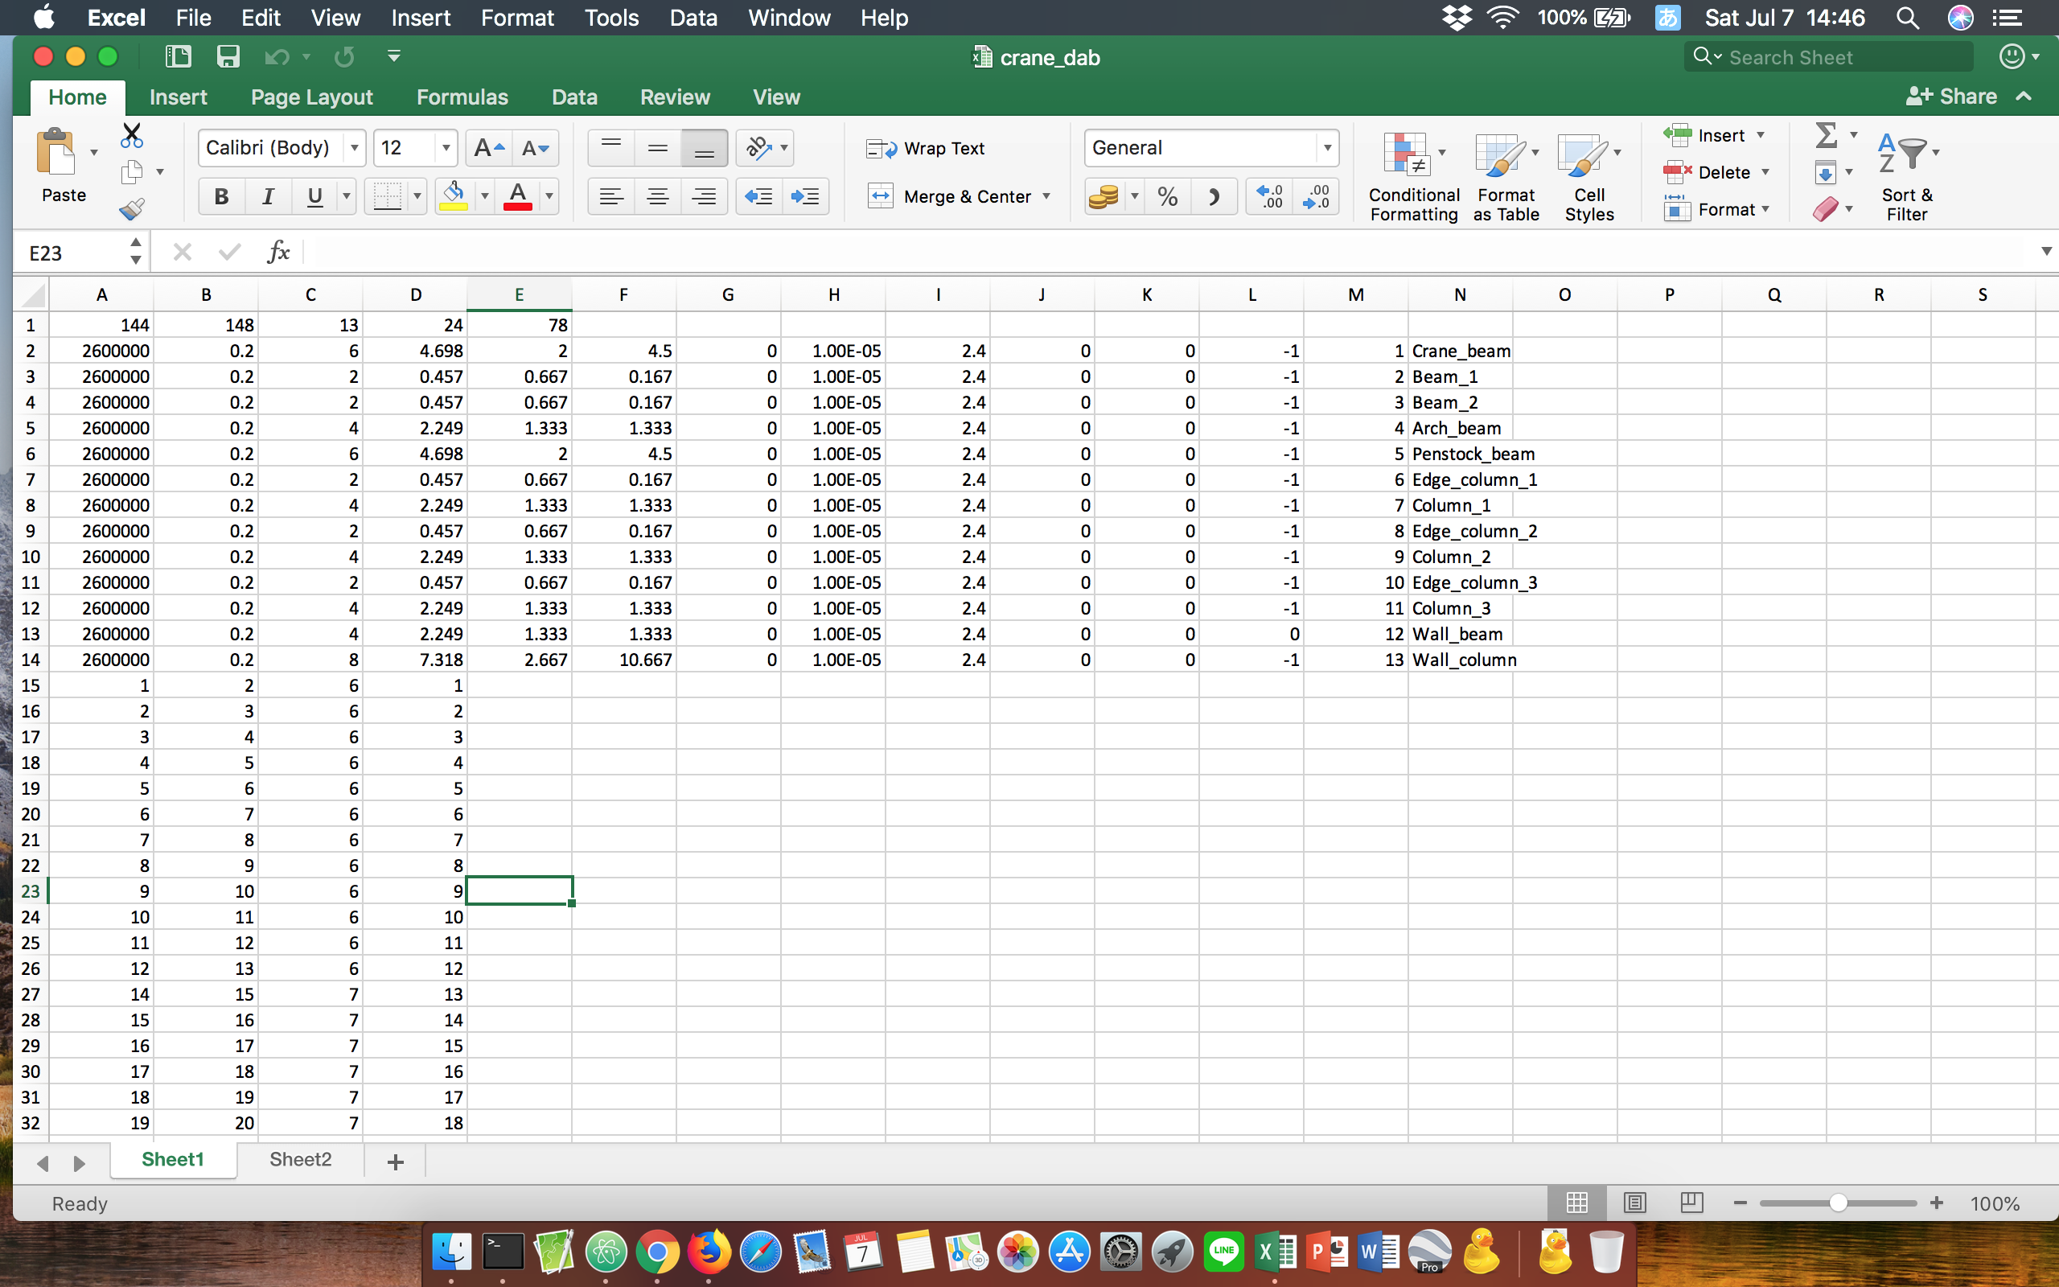Add a new sheet with plus button
The image size is (2059, 1287).
396,1162
